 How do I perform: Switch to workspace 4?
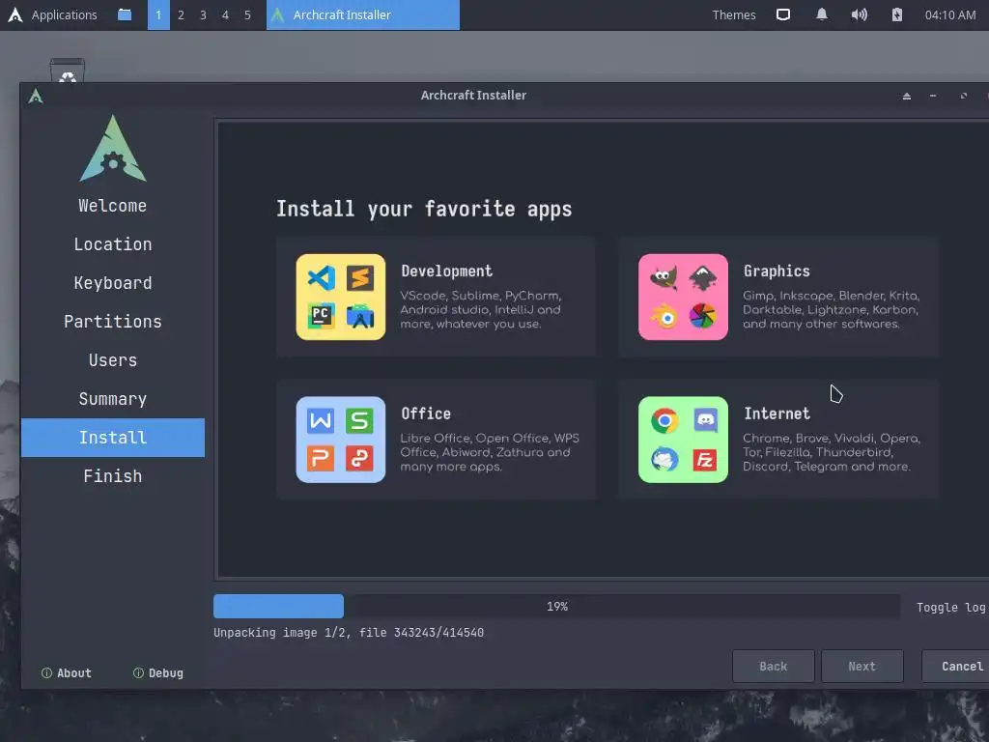click(225, 14)
